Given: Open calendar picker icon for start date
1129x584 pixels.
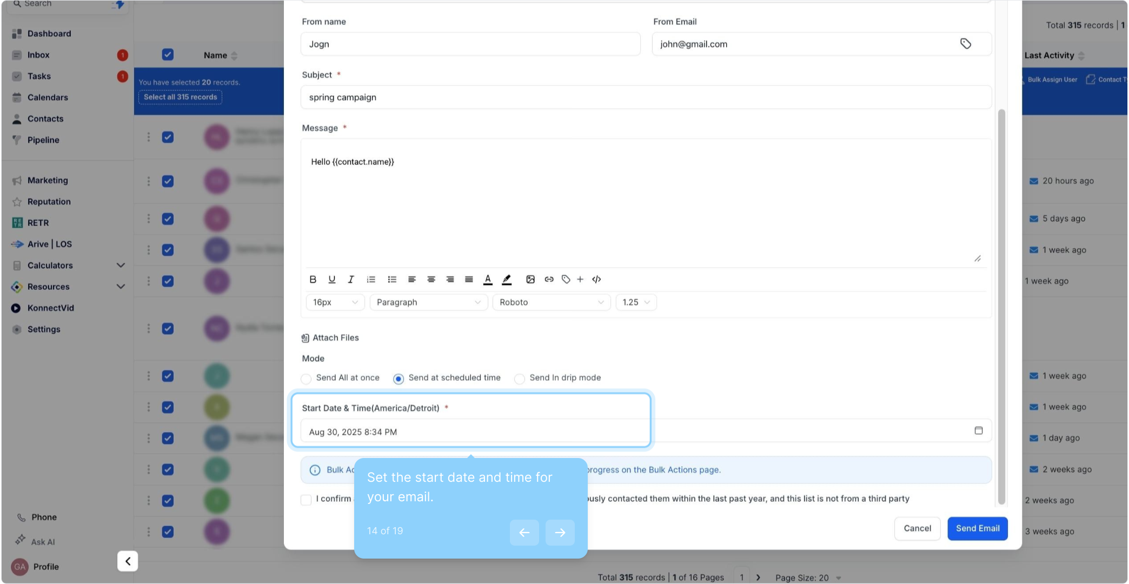Looking at the screenshot, I should [x=978, y=431].
